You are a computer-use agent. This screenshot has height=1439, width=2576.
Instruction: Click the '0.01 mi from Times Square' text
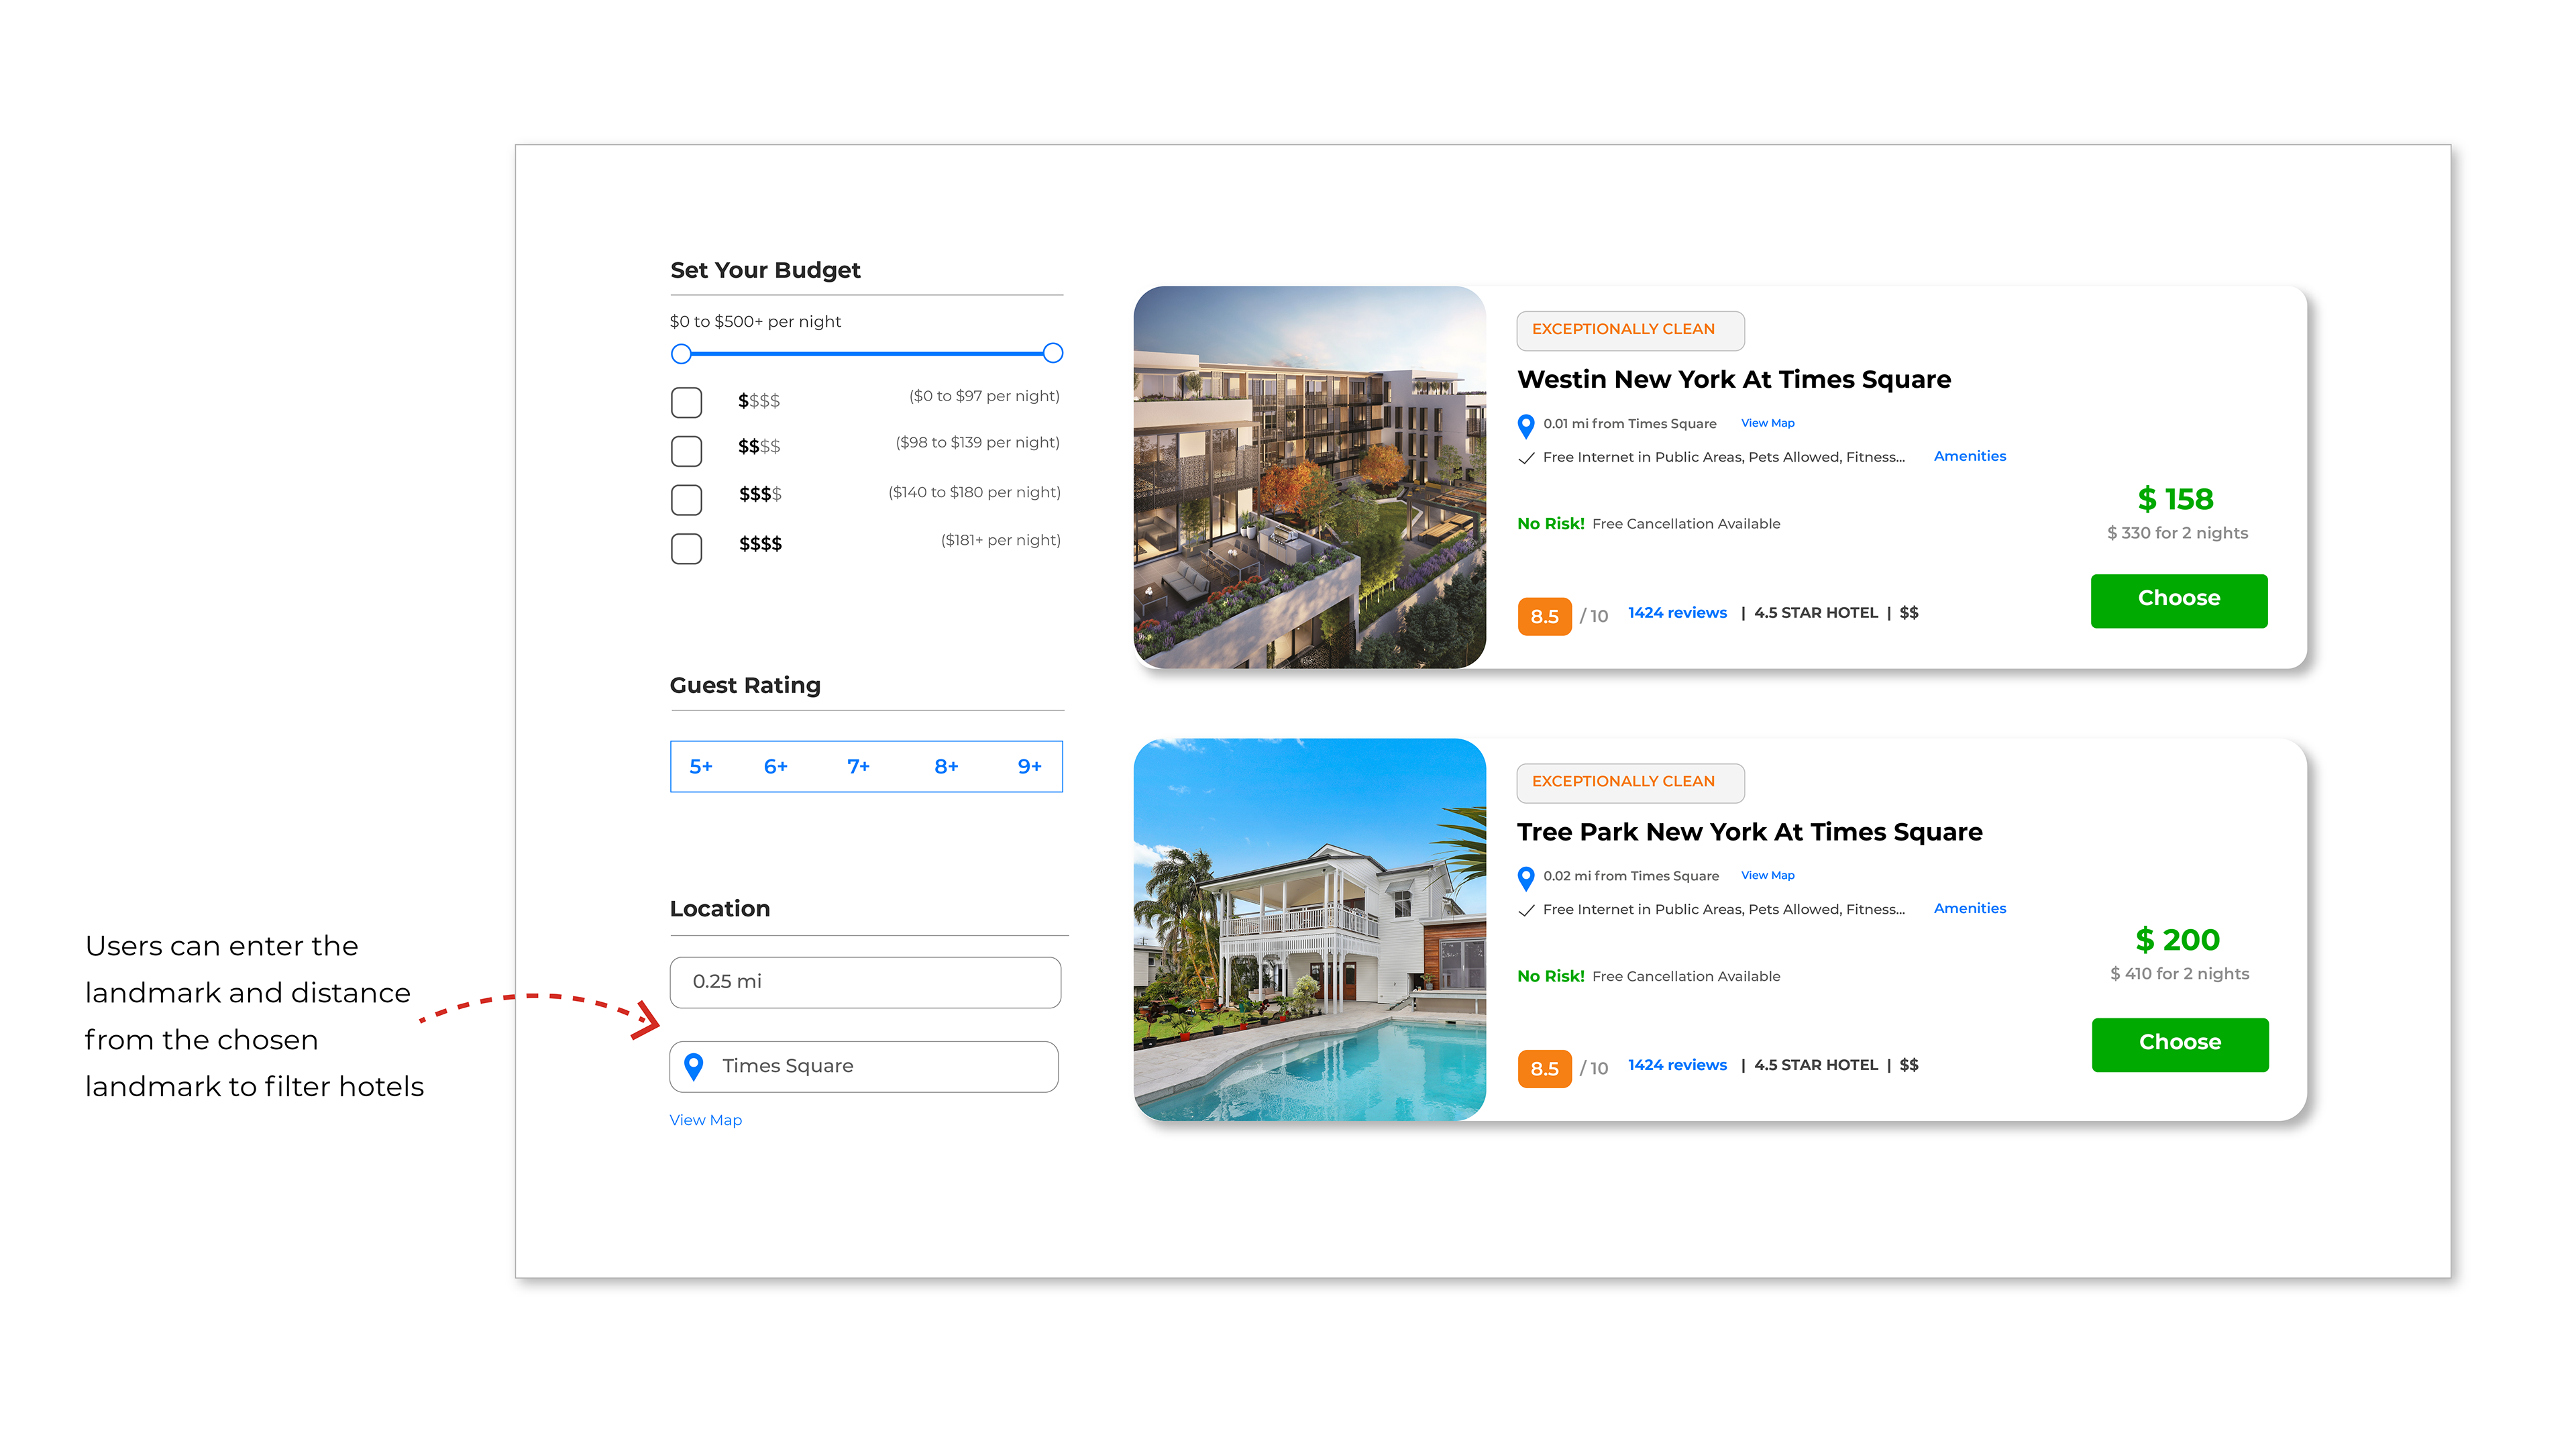(x=1629, y=424)
